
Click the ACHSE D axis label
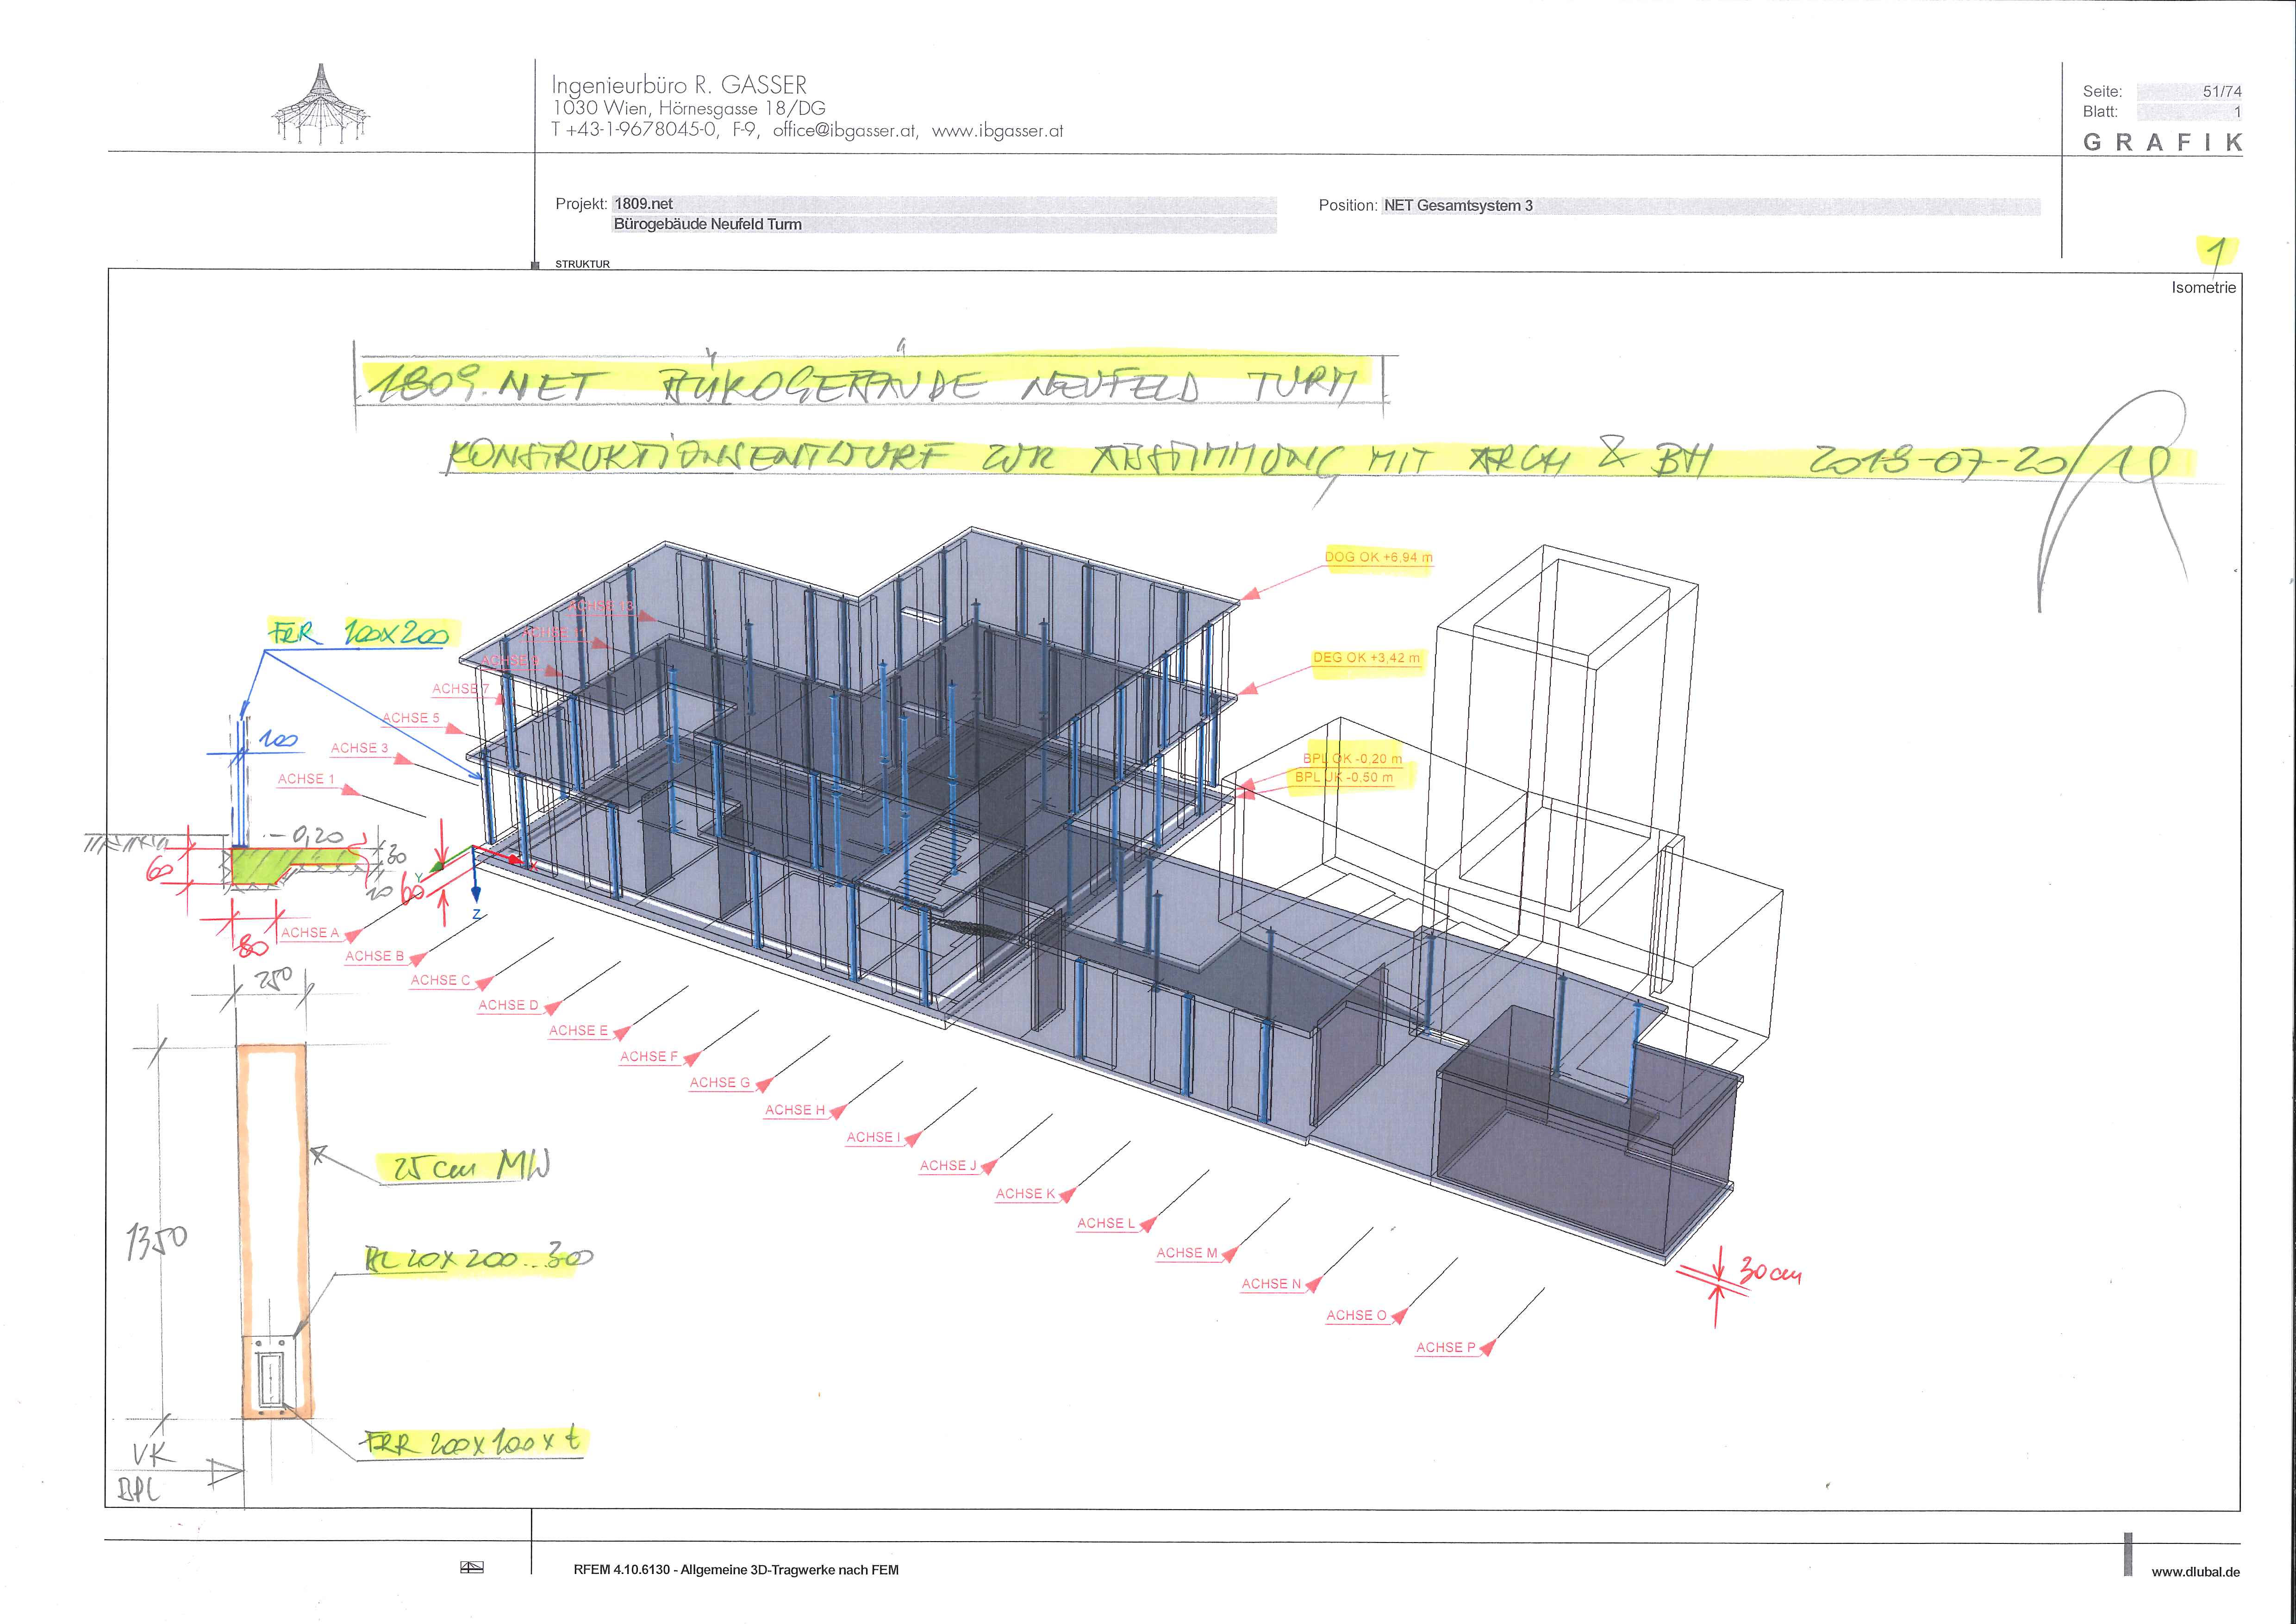[508, 1006]
